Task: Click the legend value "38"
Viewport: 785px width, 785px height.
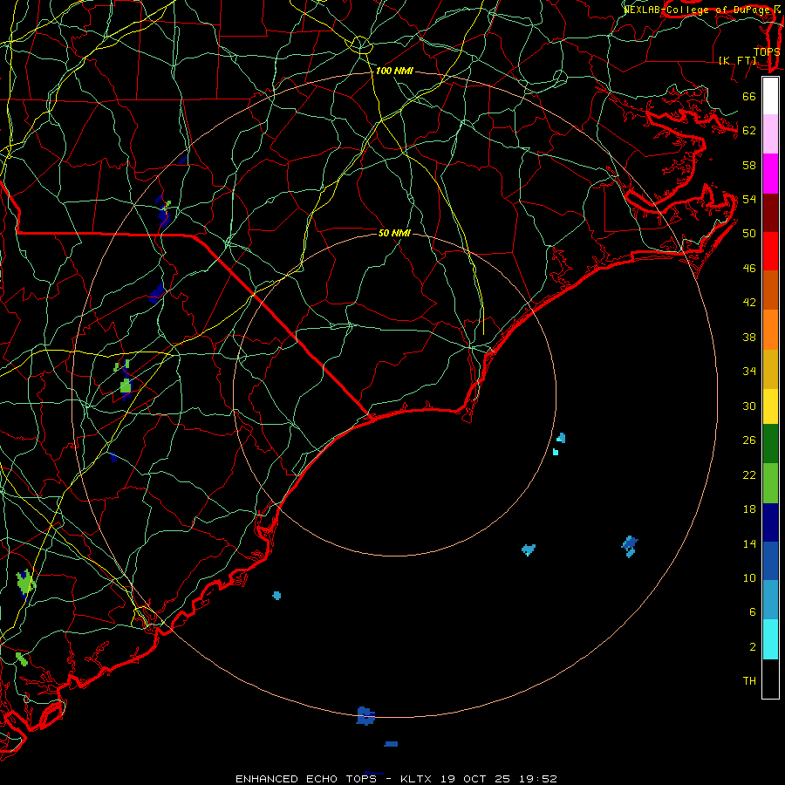Action: coord(749,338)
